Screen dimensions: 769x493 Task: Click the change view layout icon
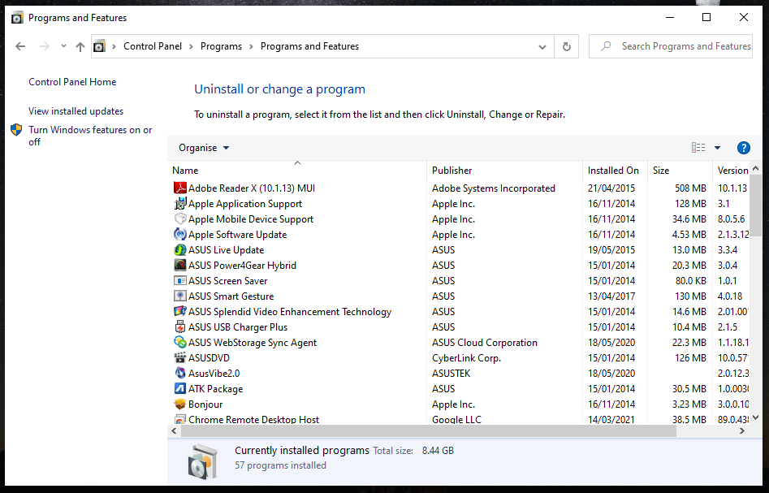pos(698,148)
